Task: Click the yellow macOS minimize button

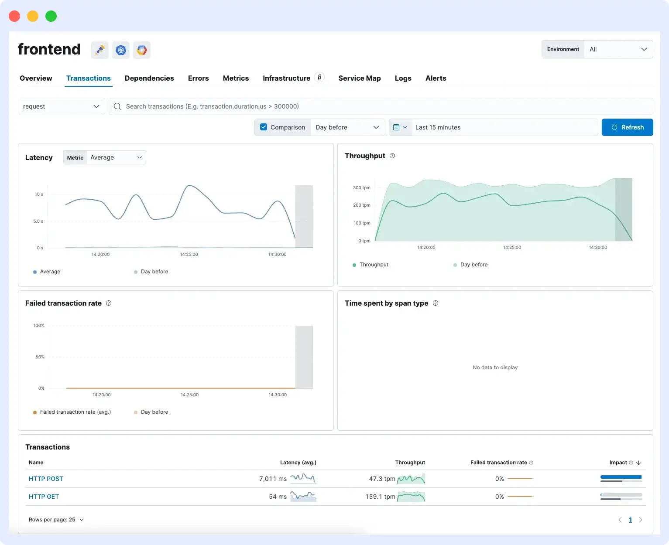Action: 33,16
